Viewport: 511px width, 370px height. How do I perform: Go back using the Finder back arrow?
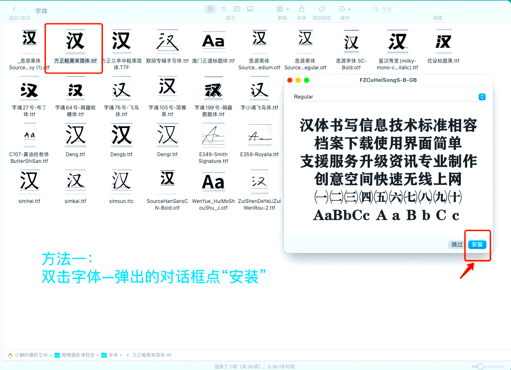tap(15, 9)
